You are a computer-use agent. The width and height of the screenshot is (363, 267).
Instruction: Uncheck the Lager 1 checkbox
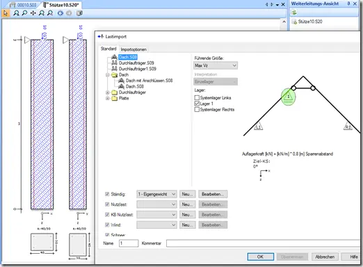pyautogui.click(x=197, y=104)
